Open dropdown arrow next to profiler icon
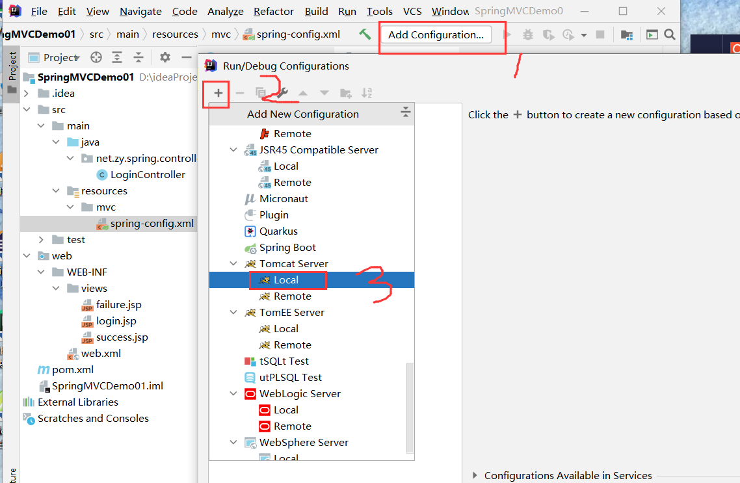Screen dimensions: 740x483 pos(584,35)
